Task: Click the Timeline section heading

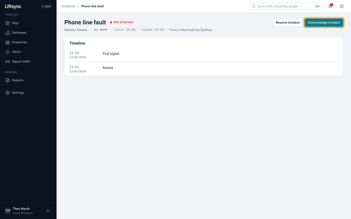Action: tap(77, 43)
